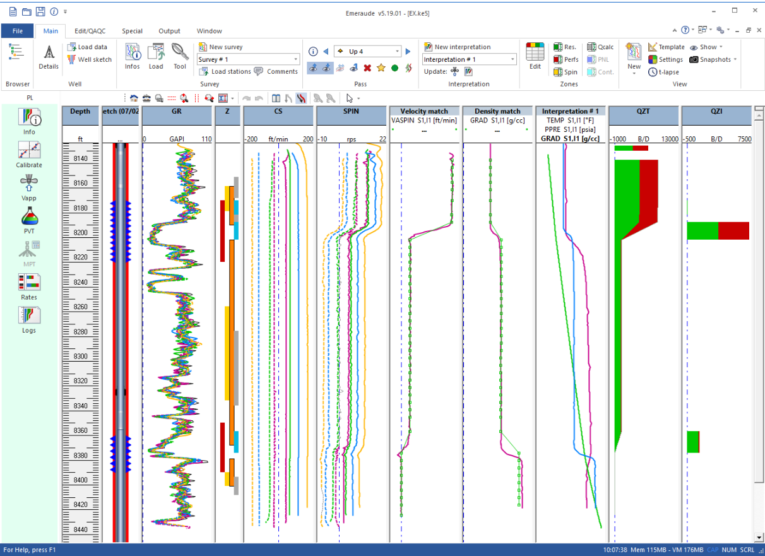Open survey Comments
The height and width of the screenshot is (556, 765).
[276, 71]
